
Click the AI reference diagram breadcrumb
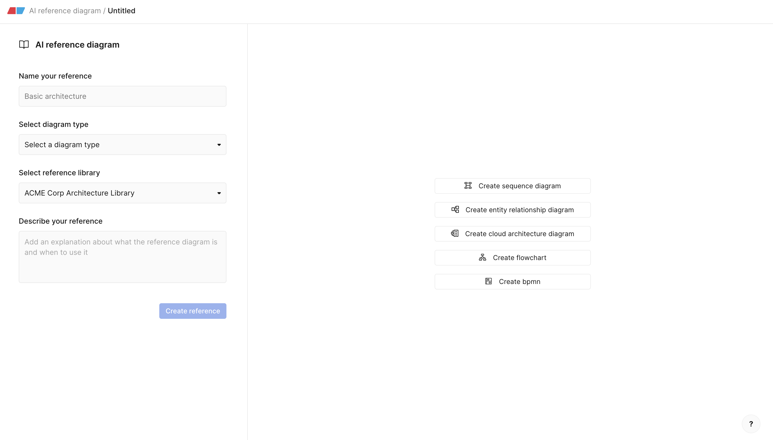coord(65,11)
